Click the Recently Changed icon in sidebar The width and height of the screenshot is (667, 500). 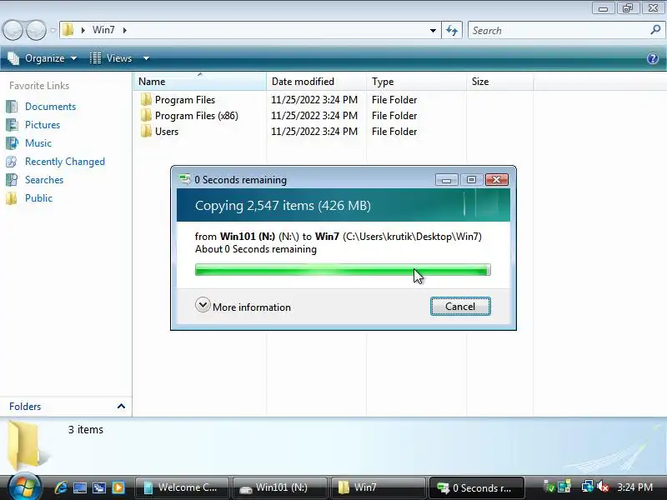click(12, 162)
